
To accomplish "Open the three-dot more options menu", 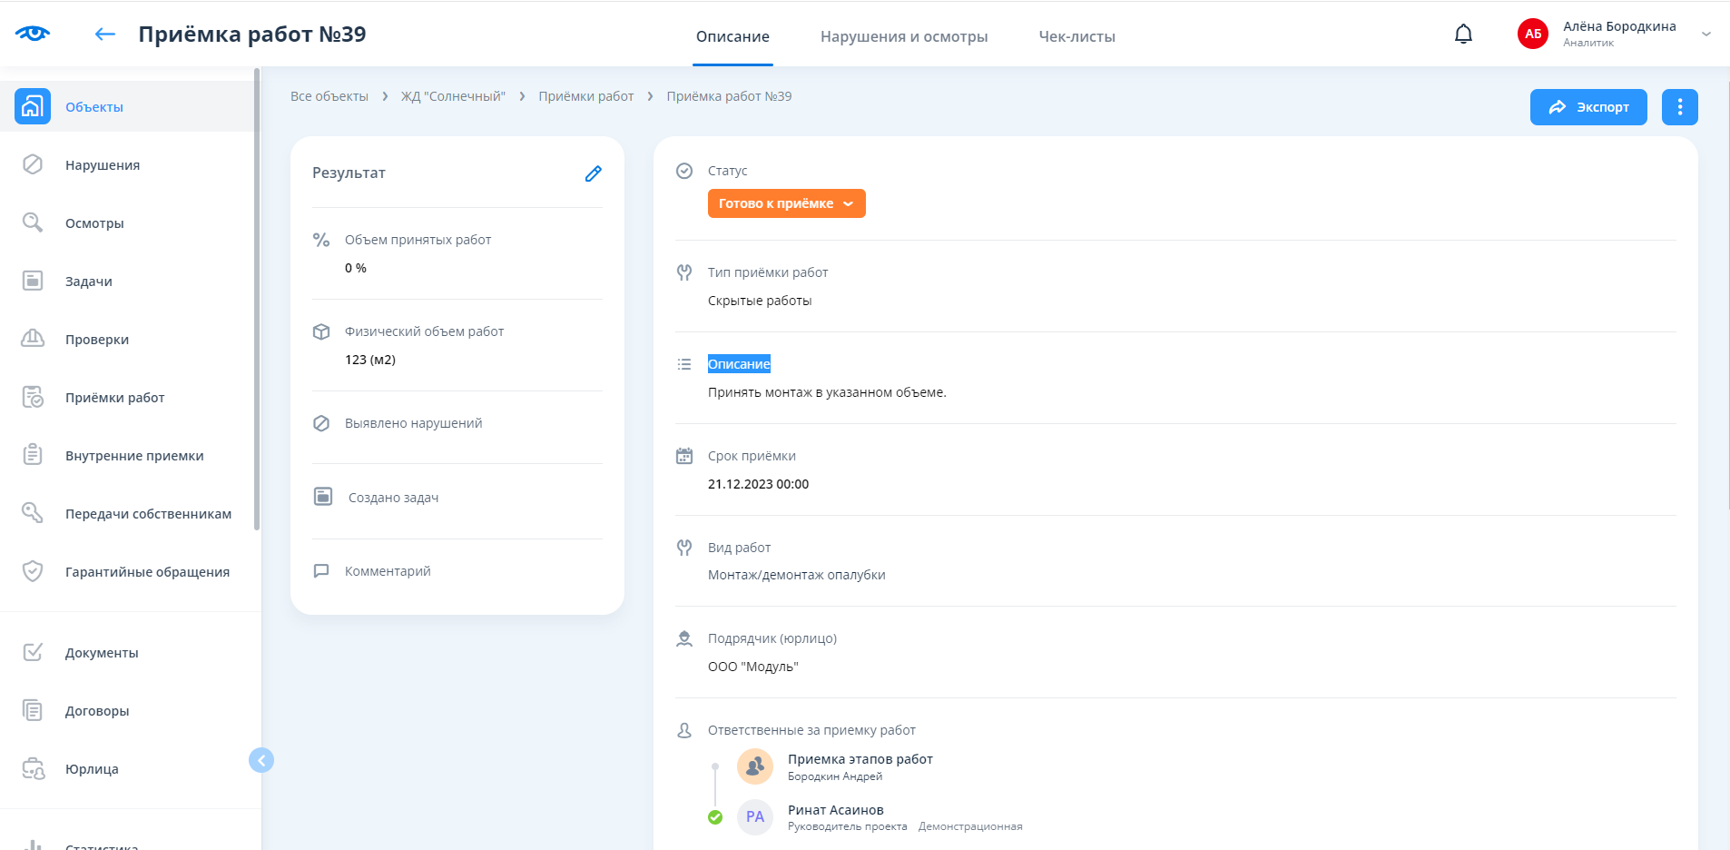I will tap(1679, 107).
